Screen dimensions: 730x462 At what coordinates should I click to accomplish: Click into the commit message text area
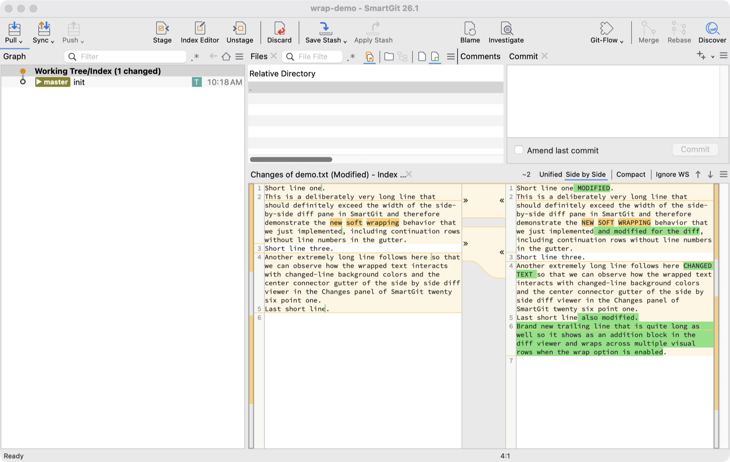point(613,101)
